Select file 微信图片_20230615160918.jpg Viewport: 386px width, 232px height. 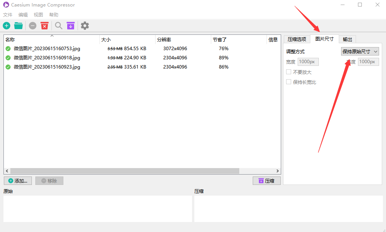47,58
